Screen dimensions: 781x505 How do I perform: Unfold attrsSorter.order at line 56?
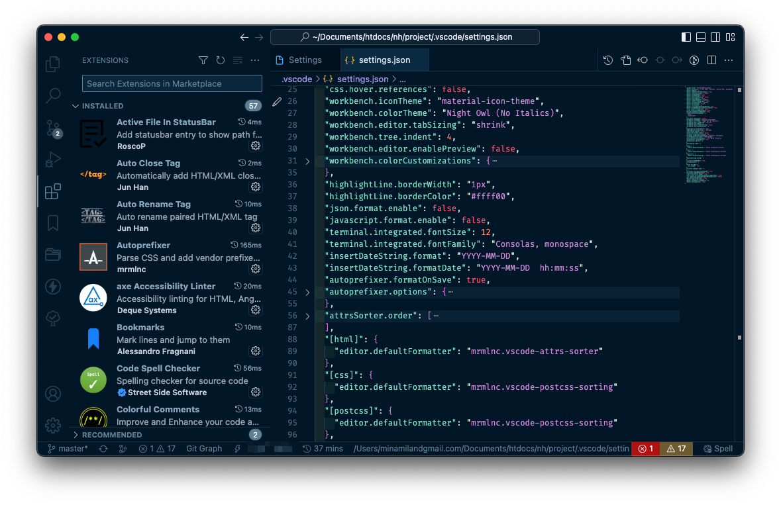tap(307, 316)
